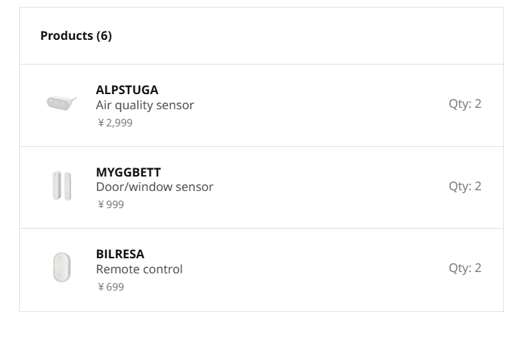510x340 pixels.
Task: Select the BILRESA row's empty middle area
Action: 323,269
